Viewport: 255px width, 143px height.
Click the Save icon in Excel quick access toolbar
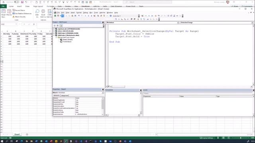[22, 2]
